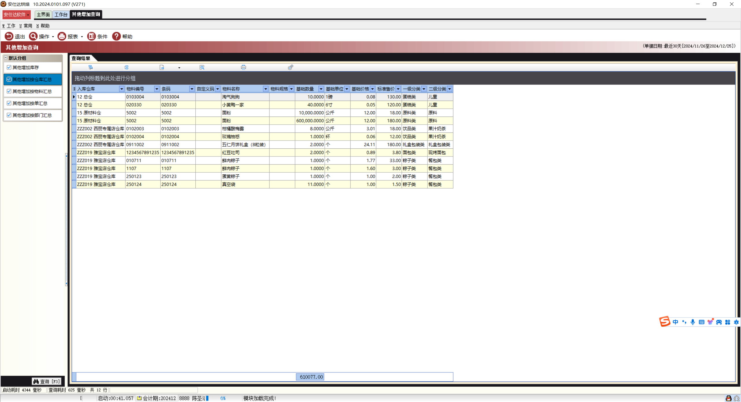Screen dimensions: 741x402
Task: Collapse the 默认分组 group
Action: pos(5,58)
